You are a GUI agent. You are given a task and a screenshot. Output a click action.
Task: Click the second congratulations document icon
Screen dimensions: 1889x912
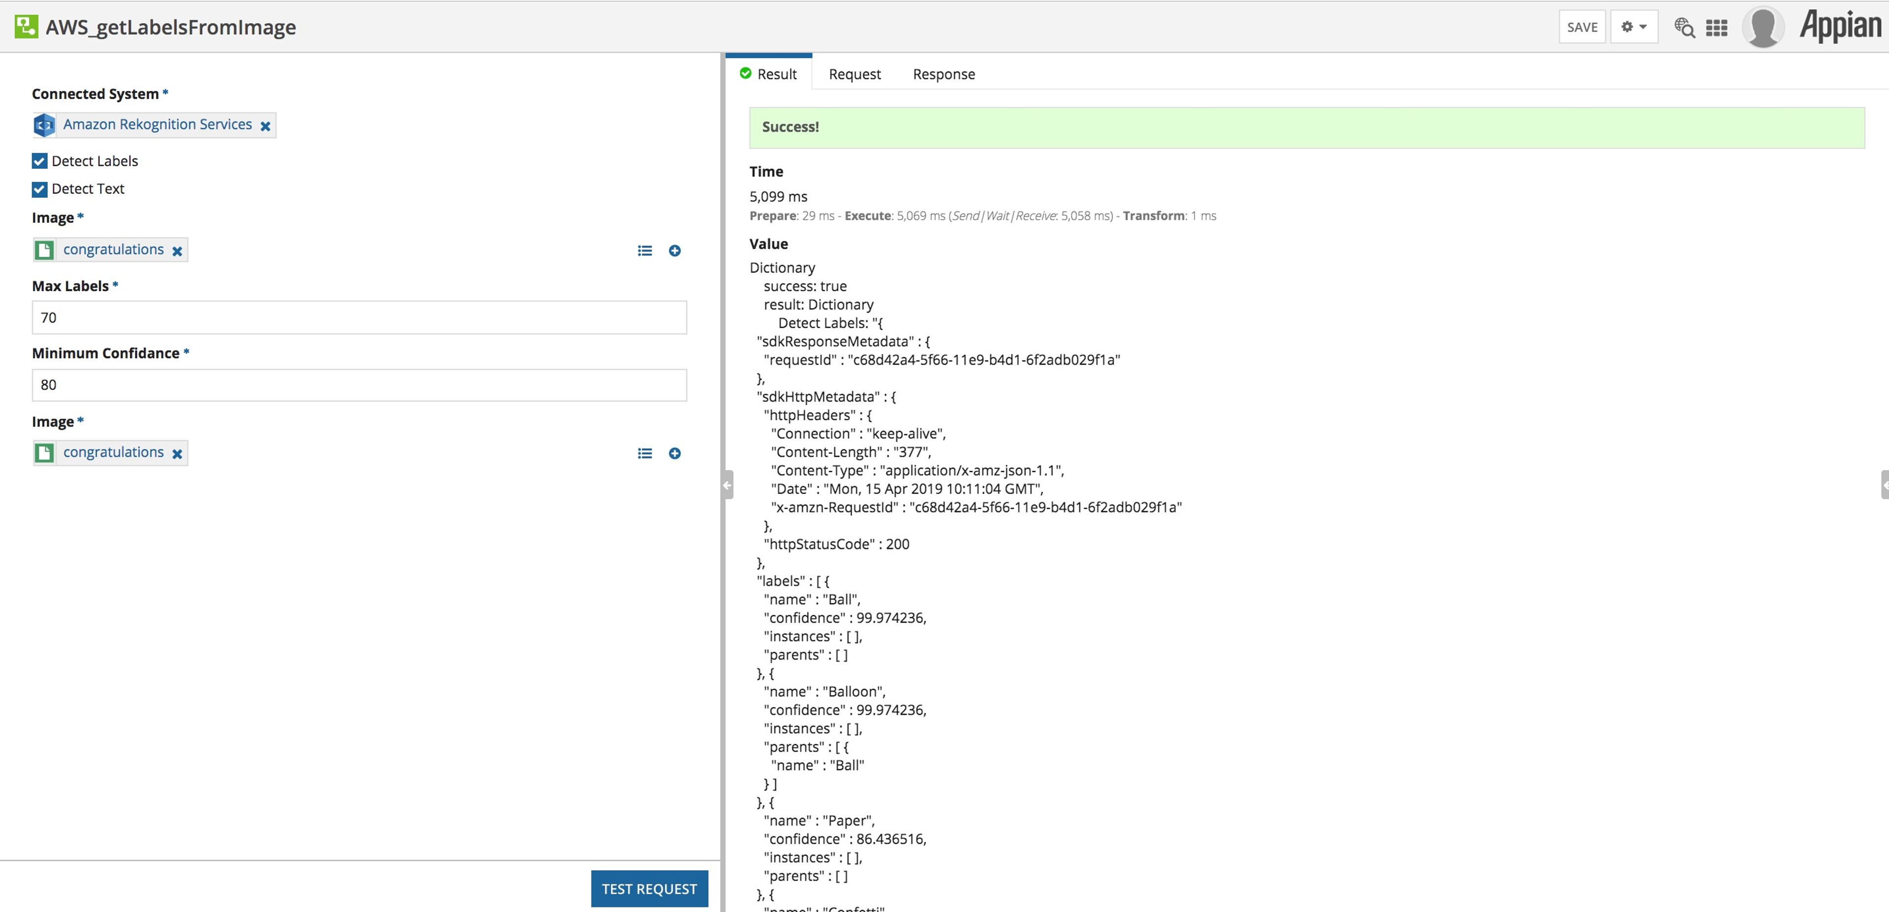(45, 453)
